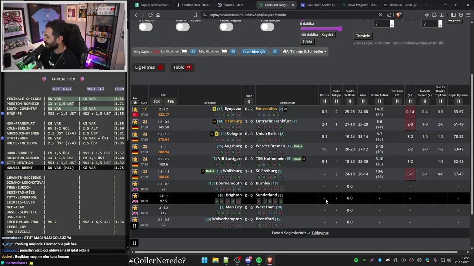This screenshot has width=474, height=266.
Task: Open the Lig Filtresi button
Action: click(149, 67)
